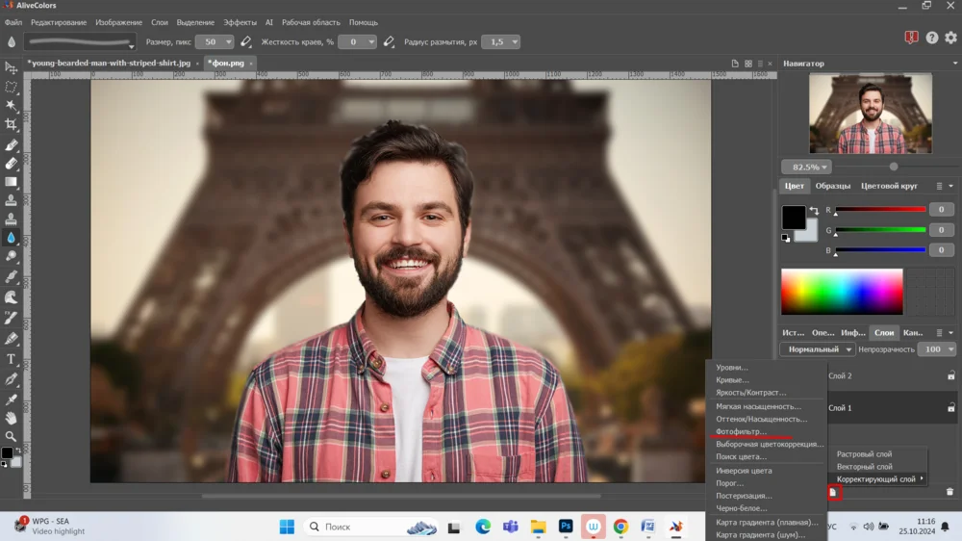Viewport: 962px width, 541px height.
Task: Click the R value input field
Action: click(941, 210)
